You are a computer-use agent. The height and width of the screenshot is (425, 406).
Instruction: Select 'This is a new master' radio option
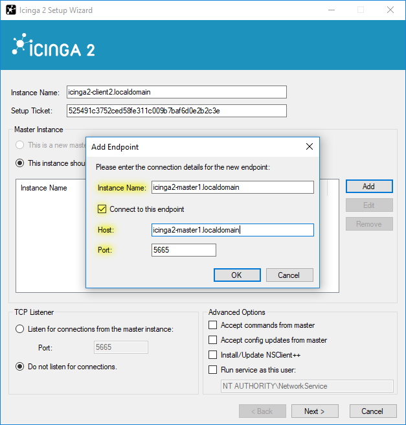(20, 145)
